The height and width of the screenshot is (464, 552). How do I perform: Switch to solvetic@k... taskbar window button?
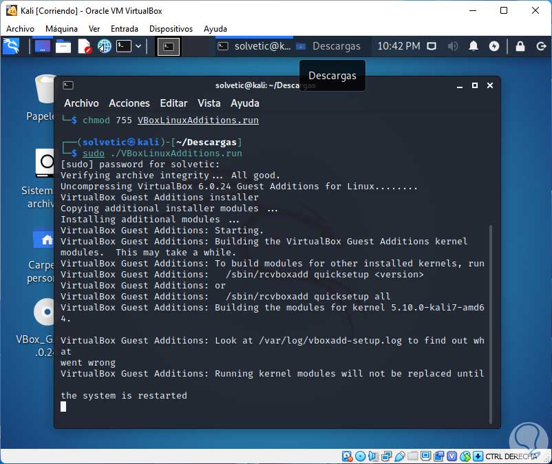click(254, 46)
